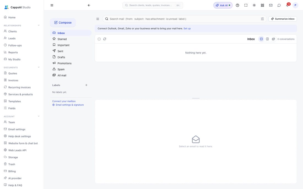
Task: Focus the Search mail input field
Action: pos(184,19)
